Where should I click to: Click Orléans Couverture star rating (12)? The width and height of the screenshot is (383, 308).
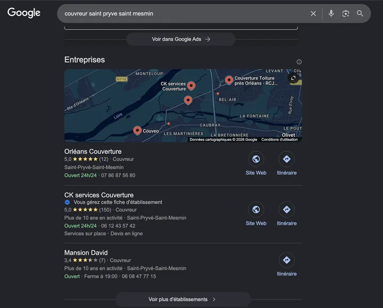click(x=86, y=159)
